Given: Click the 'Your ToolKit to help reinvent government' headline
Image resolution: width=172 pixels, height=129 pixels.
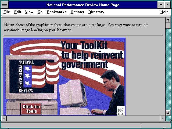Looking at the screenshot, I should point(92,55).
